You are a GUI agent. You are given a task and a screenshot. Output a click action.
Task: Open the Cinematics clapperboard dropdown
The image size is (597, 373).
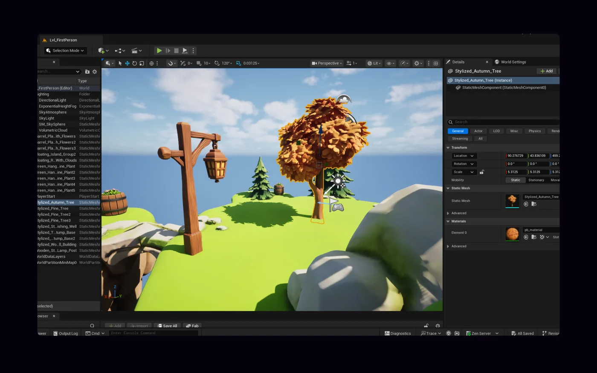pos(136,51)
